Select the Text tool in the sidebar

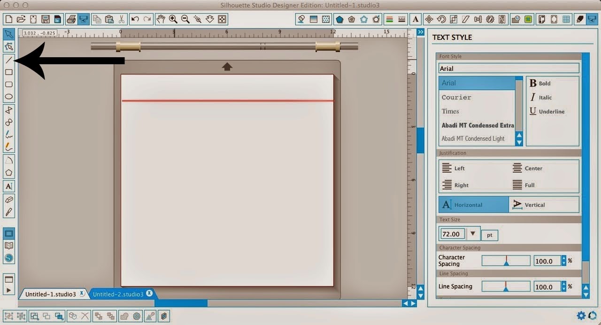[x=8, y=186]
